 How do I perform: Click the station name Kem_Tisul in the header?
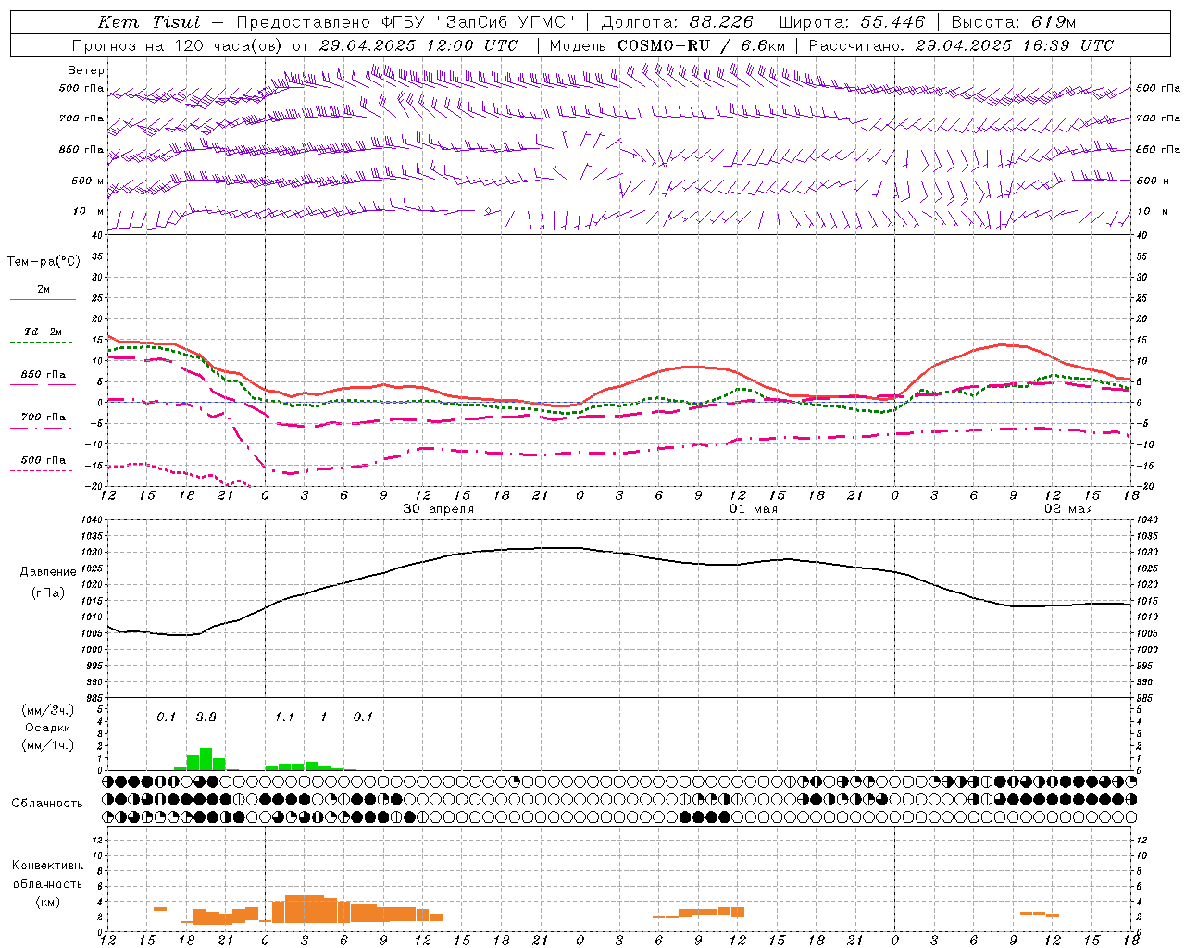coord(148,22)
